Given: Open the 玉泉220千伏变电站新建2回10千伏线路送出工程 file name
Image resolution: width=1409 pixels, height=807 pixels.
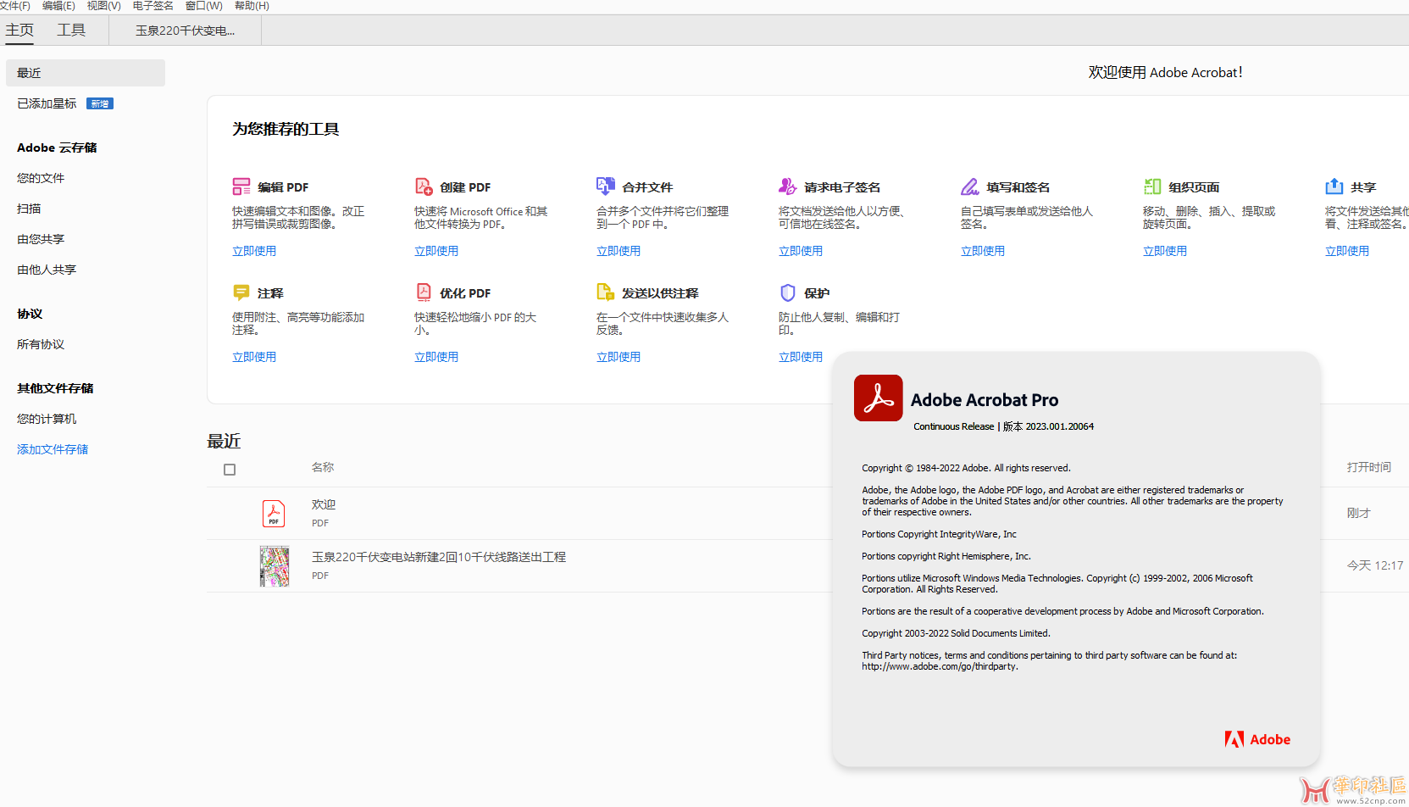Looking at the screenshot, I should 439,557.
